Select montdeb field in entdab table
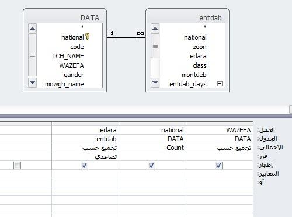The width and height of the screenshot is (292, 217). point(194,75)
